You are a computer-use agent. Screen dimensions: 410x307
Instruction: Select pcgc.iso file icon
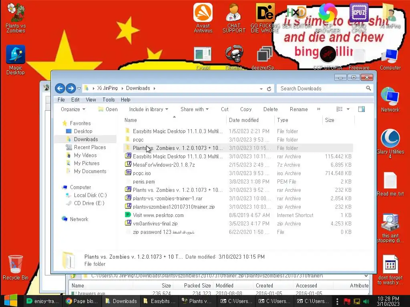[x=128, y=173]
